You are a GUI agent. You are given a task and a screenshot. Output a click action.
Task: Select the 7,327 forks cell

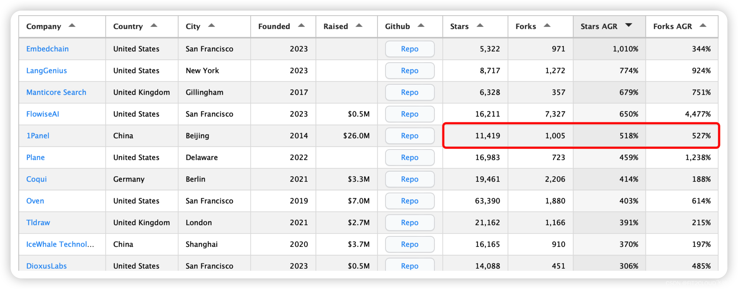541,114
